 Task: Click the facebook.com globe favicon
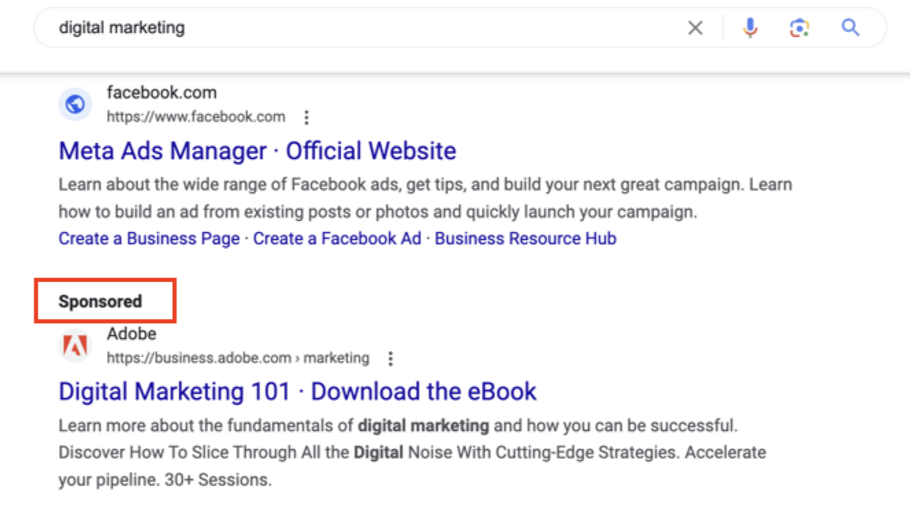tap(75, 104)
